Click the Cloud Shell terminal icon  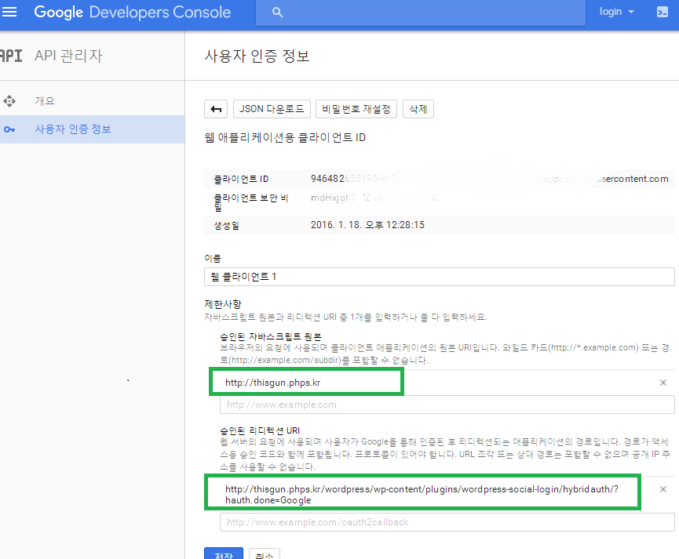coord(662,12)
